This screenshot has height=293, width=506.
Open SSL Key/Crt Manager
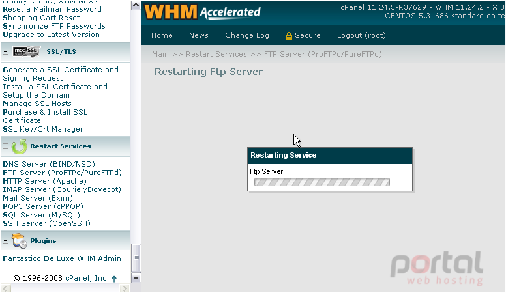43,130
